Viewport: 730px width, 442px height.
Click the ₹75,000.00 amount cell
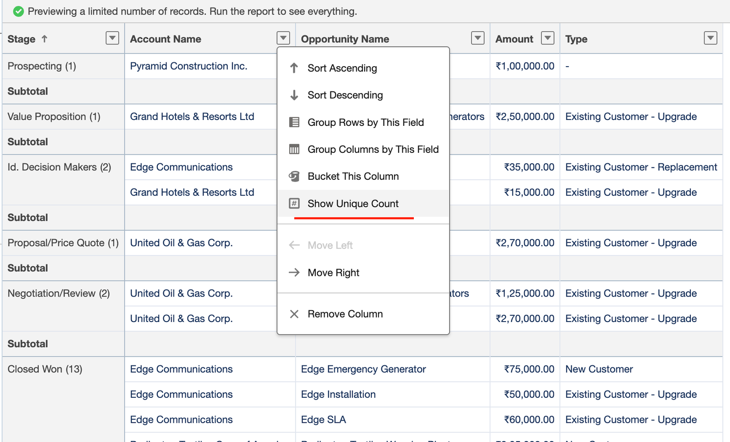(529, 369)
